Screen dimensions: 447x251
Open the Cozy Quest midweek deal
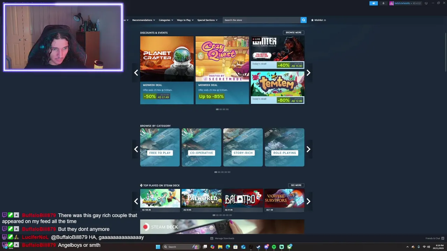222,70
